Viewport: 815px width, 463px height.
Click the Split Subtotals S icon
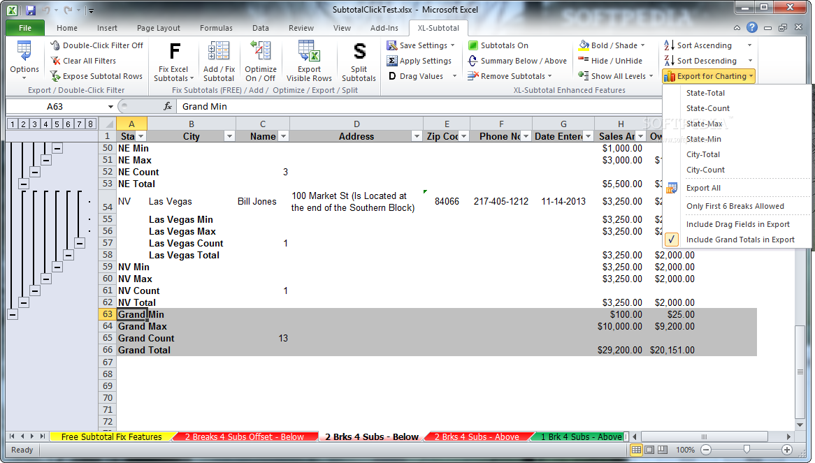[360, 52]
